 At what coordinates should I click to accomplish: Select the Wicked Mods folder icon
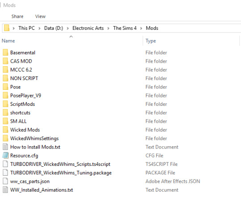5,130
